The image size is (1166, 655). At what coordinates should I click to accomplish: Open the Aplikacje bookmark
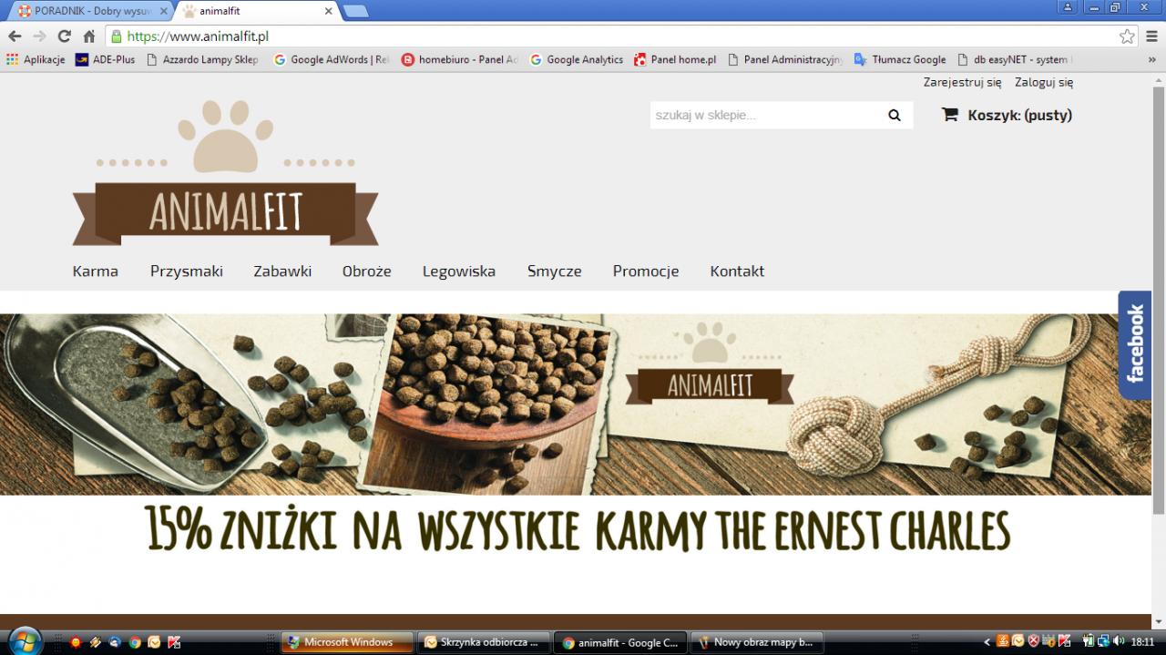(x=36, y=59)
